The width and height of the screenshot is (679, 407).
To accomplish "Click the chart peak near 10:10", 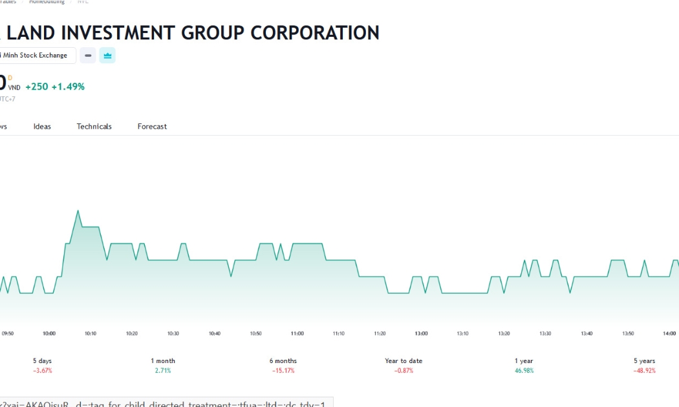I will click(78, 211).
